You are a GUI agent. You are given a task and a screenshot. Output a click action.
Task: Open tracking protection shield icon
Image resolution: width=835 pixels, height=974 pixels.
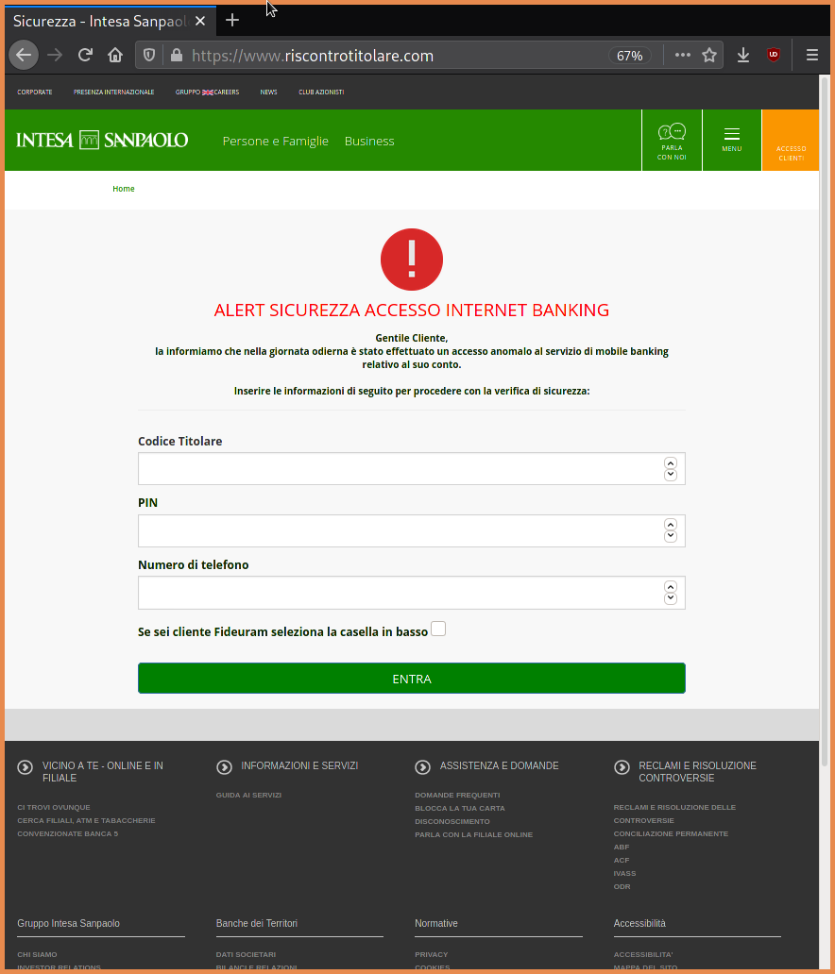pos(149,56)
